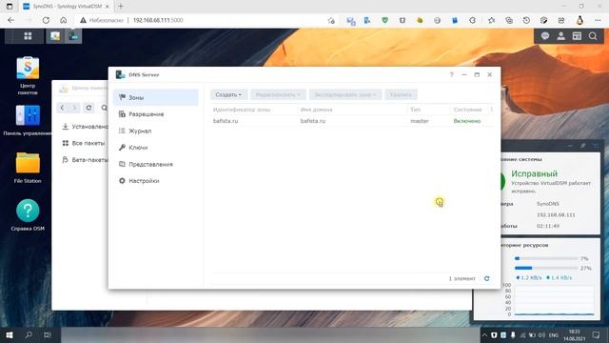Open browser history clock icon
Image resolution: width=609 pixels, height=343 pixels.
coord(526,20)
